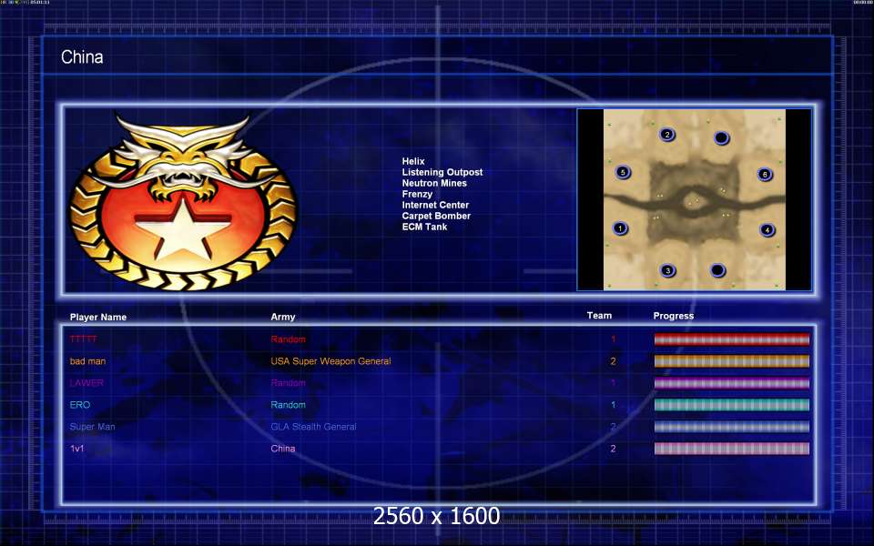Click team number of TTTTT
This screenshot has height=546, width=874.
pyautogui.click(x=613, y=339)
